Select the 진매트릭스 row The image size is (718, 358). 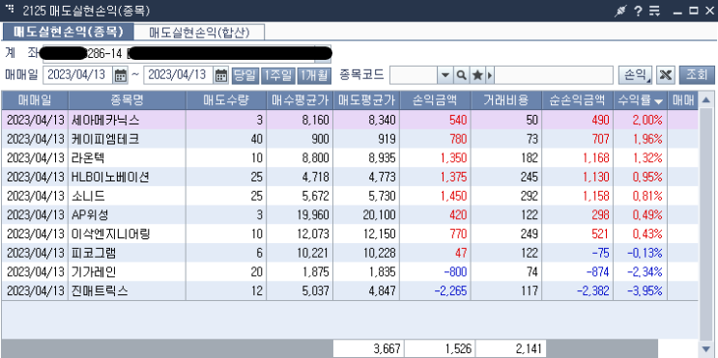tap(350, 290)
